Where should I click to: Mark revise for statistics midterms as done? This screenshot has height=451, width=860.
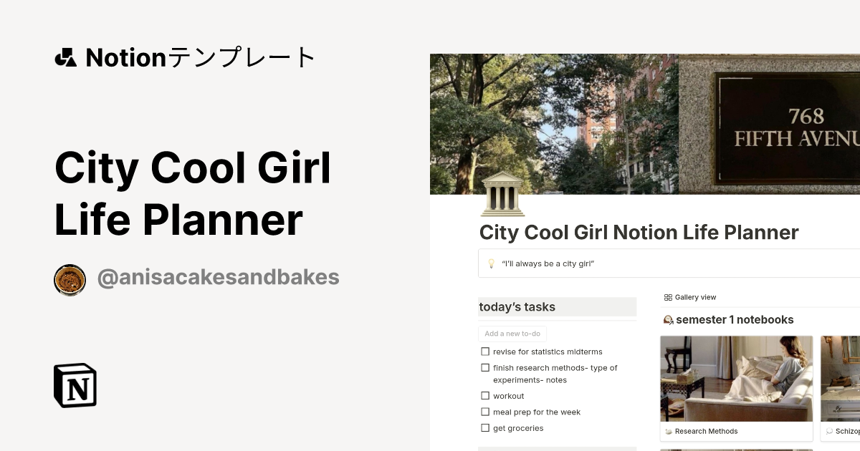coord(485,351)
